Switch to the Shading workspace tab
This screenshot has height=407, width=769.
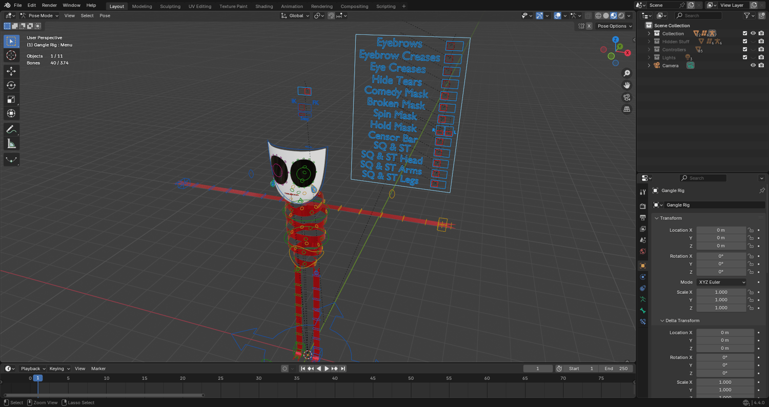[264, 6]
